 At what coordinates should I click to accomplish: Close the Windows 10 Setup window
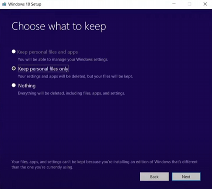point(205,4)
